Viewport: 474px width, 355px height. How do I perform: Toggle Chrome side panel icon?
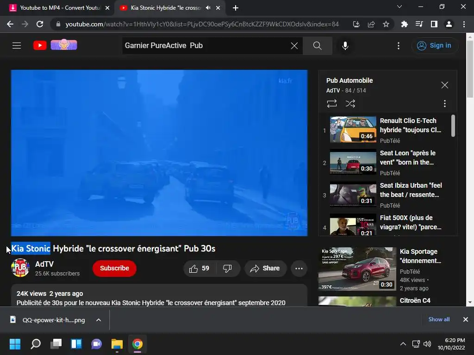click(434, 24)
